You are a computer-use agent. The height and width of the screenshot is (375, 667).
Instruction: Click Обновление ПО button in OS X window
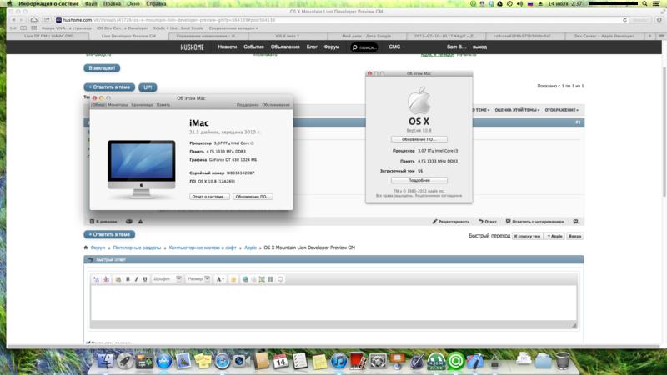pos(419,139)
